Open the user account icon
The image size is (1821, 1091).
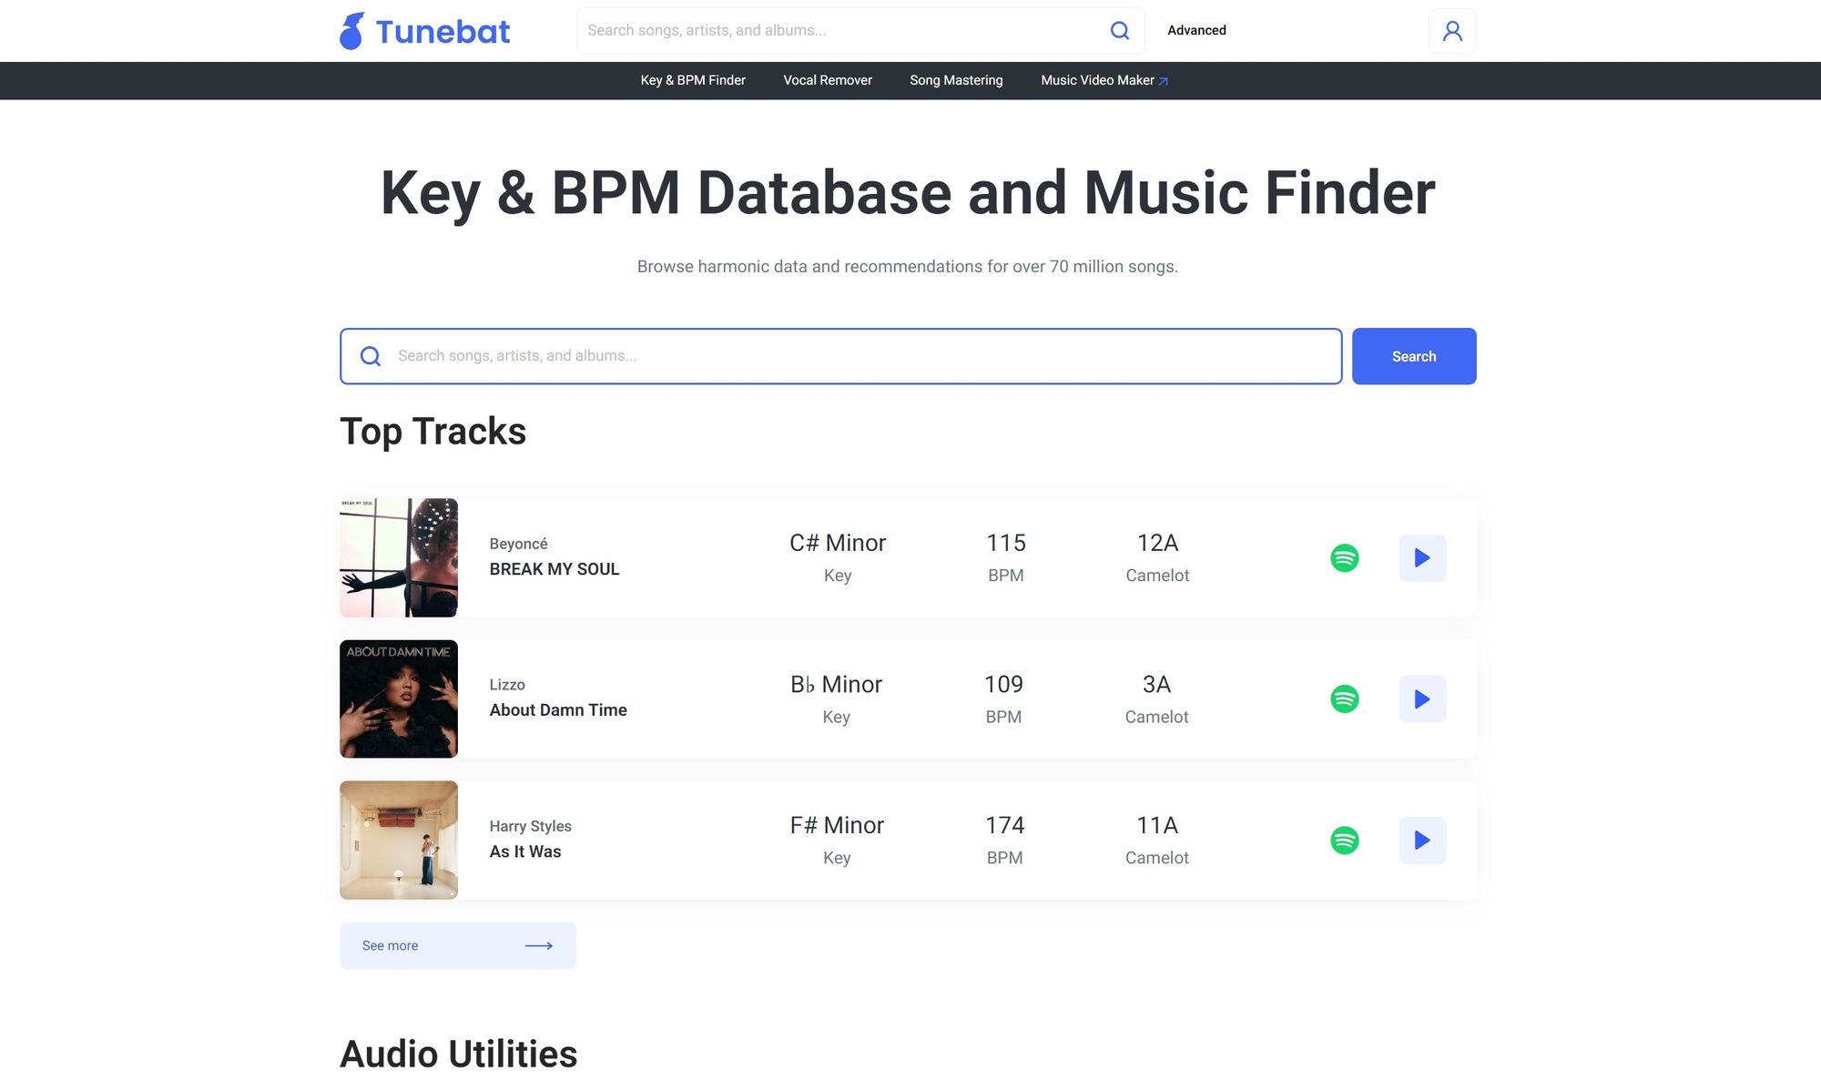point(1451,31)
